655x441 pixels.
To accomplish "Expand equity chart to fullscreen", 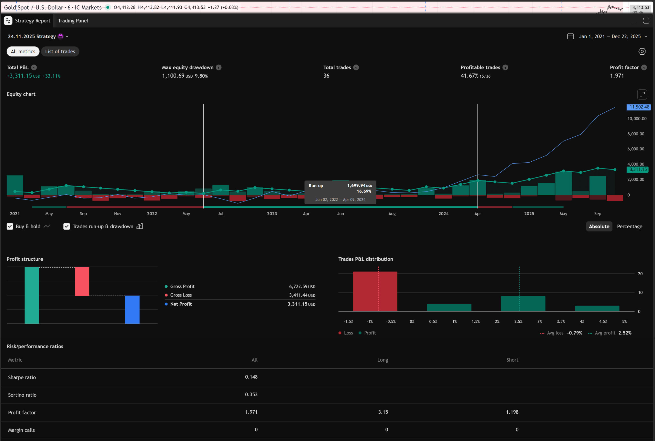I will (x=642, y=94).
